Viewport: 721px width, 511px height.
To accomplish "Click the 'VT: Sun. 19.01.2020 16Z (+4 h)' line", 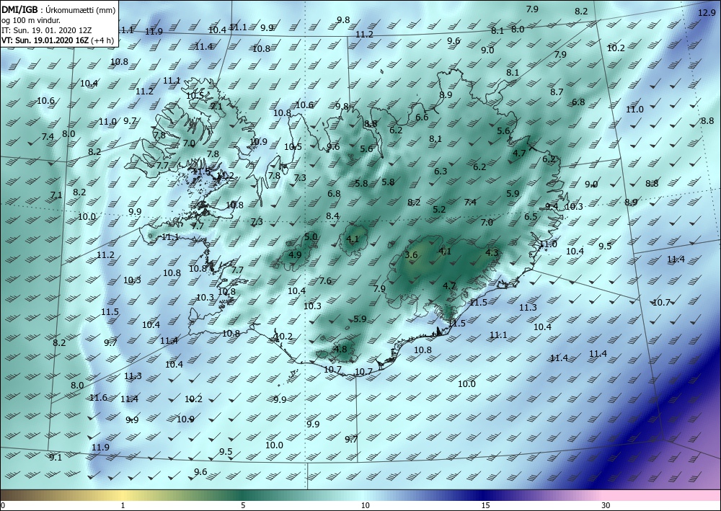I will click(58, 40).
